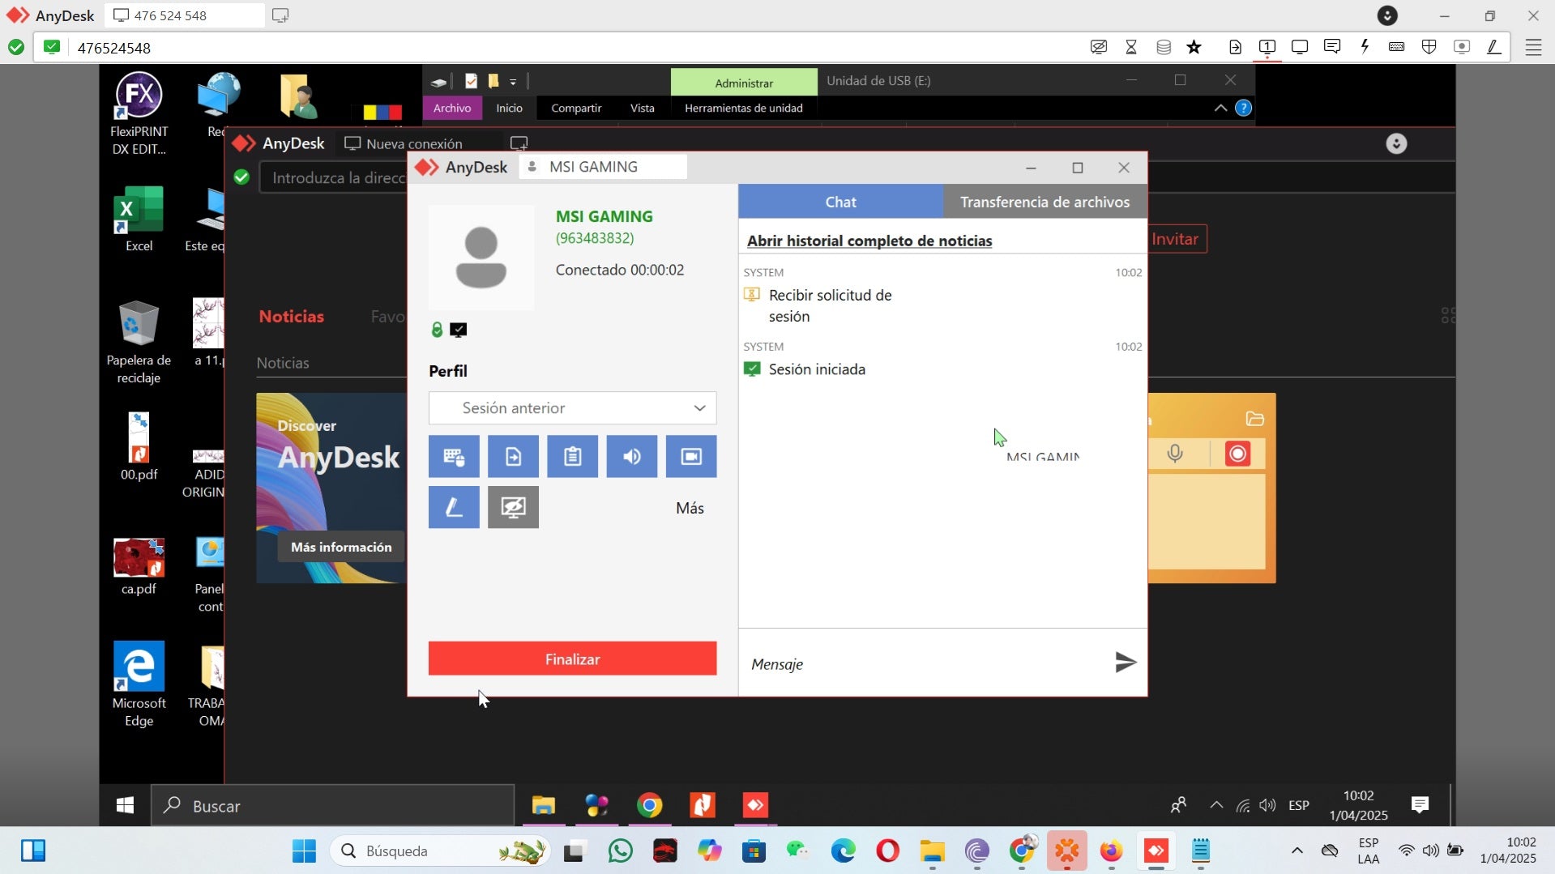Image resolution: width=1555 pixels, height=874 pixels.
Task: Toggle file transfer permission in MSI GAMING panel
Action: tap(513, 457)
